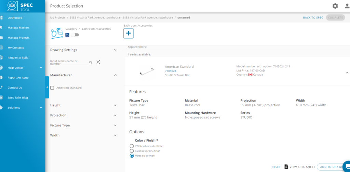Click the blue accessibility wheelchair icon

pos(67,35)
